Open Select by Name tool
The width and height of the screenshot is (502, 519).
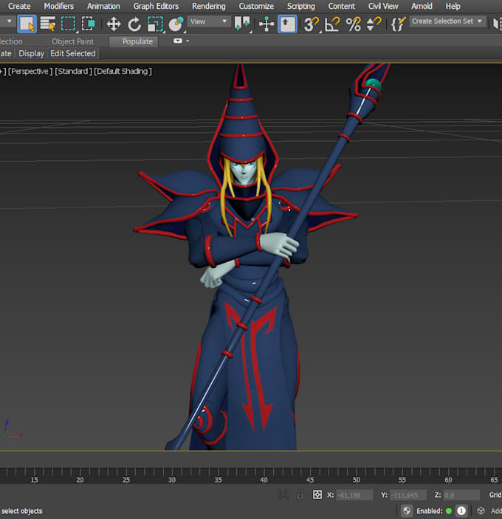click(x=48, y=24)
